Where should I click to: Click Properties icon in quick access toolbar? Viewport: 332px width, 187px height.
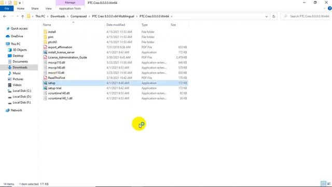(10, 3)
